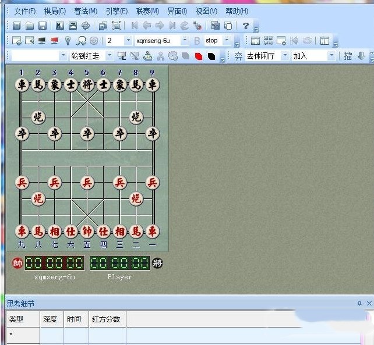Open the 界面(I) menu

coord(177,11)
